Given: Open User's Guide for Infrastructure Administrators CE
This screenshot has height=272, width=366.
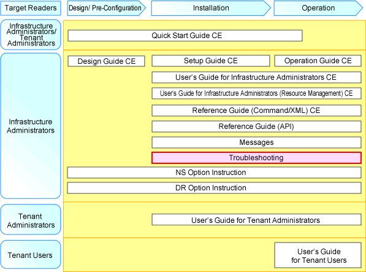Looking at the screenshot, I should (256, 77).
